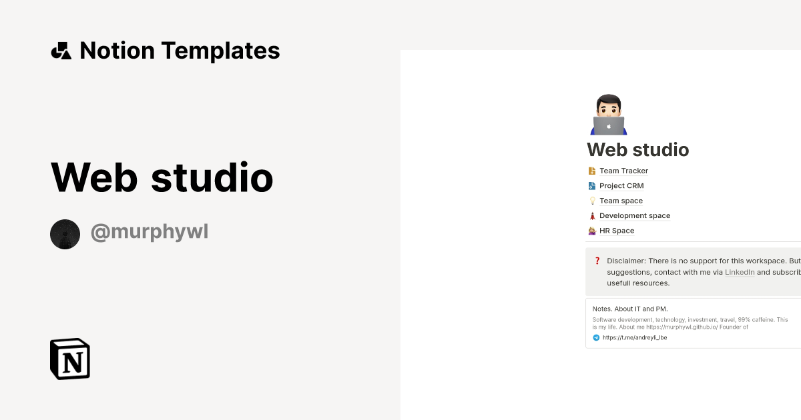The image size is (801, 420).
Task: Click the blue page icon beside Project CRM
Action: point(591,185)
